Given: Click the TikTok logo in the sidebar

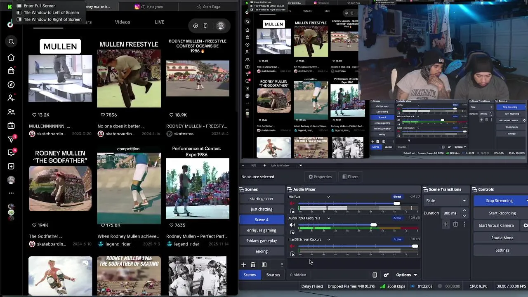Looking at the screenshot, I should click(x=10, y=24).
